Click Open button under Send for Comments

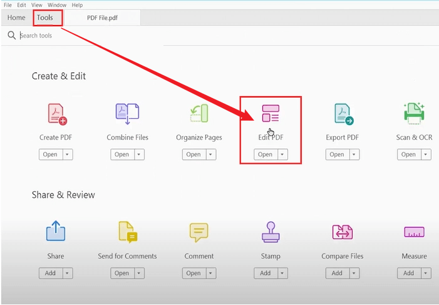pyautogui.click(x=122, y=273)
